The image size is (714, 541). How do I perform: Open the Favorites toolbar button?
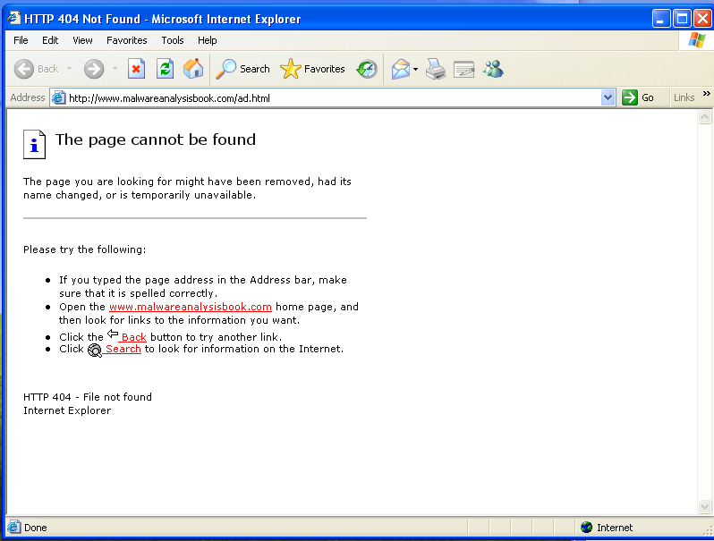[x=312, y=69]
